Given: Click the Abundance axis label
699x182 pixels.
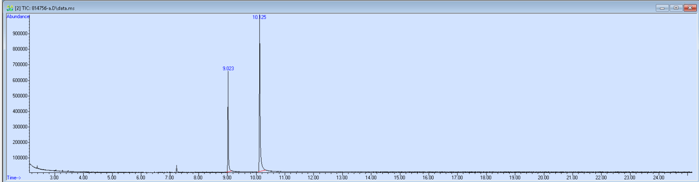Looking at the screenshot, I should (18, 17).
